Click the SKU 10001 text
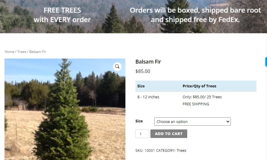The image size is (267, 160). click(145, 150)
